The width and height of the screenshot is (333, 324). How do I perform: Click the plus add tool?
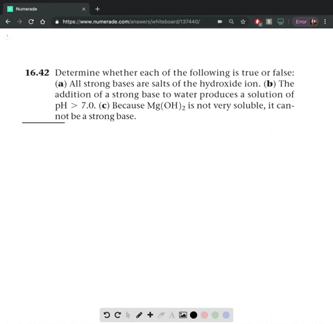[150, 315]
